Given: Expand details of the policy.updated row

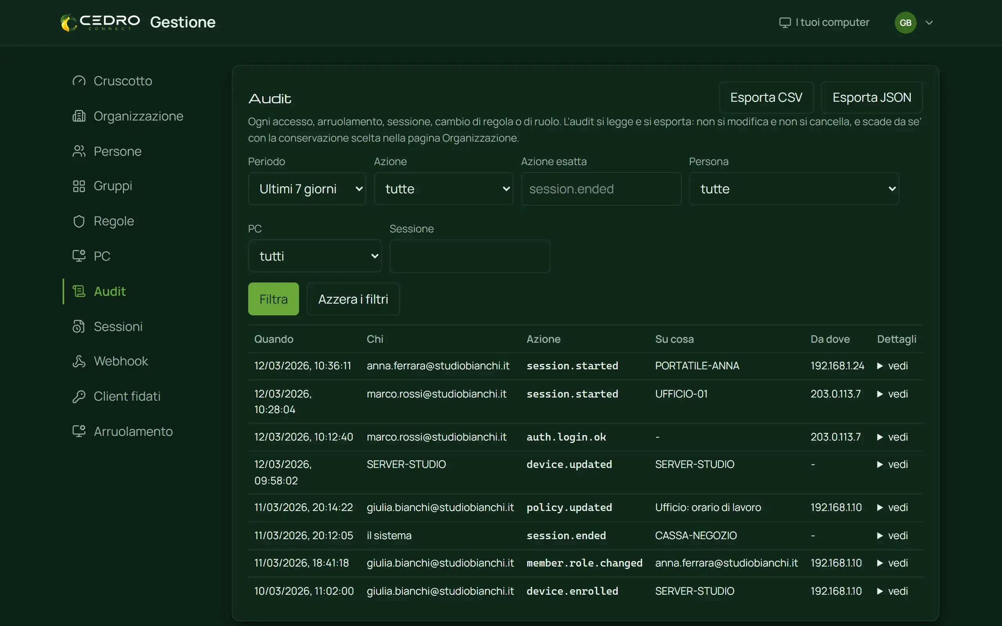Looking at the screenshot, I should tap(892, 507).
